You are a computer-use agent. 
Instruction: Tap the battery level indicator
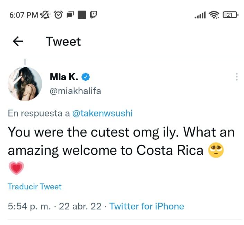click(x=230, y=15)
